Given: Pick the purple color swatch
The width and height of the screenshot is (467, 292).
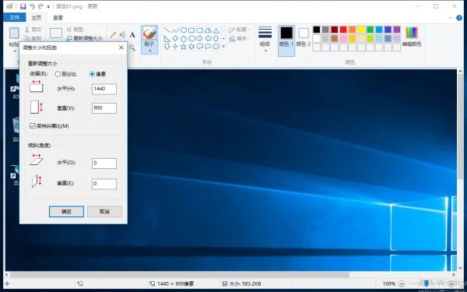Looking at the screenshot, I should pyautogui.click(x=397, y=30).
